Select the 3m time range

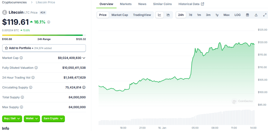click(208, 15)
